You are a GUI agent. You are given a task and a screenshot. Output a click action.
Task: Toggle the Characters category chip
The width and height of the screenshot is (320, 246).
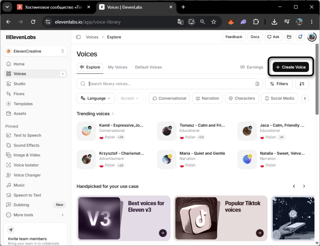242,98
